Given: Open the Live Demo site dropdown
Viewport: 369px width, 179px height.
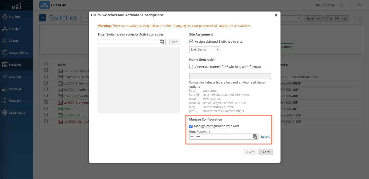Looking at the screenshot, I should click(204, 50).
